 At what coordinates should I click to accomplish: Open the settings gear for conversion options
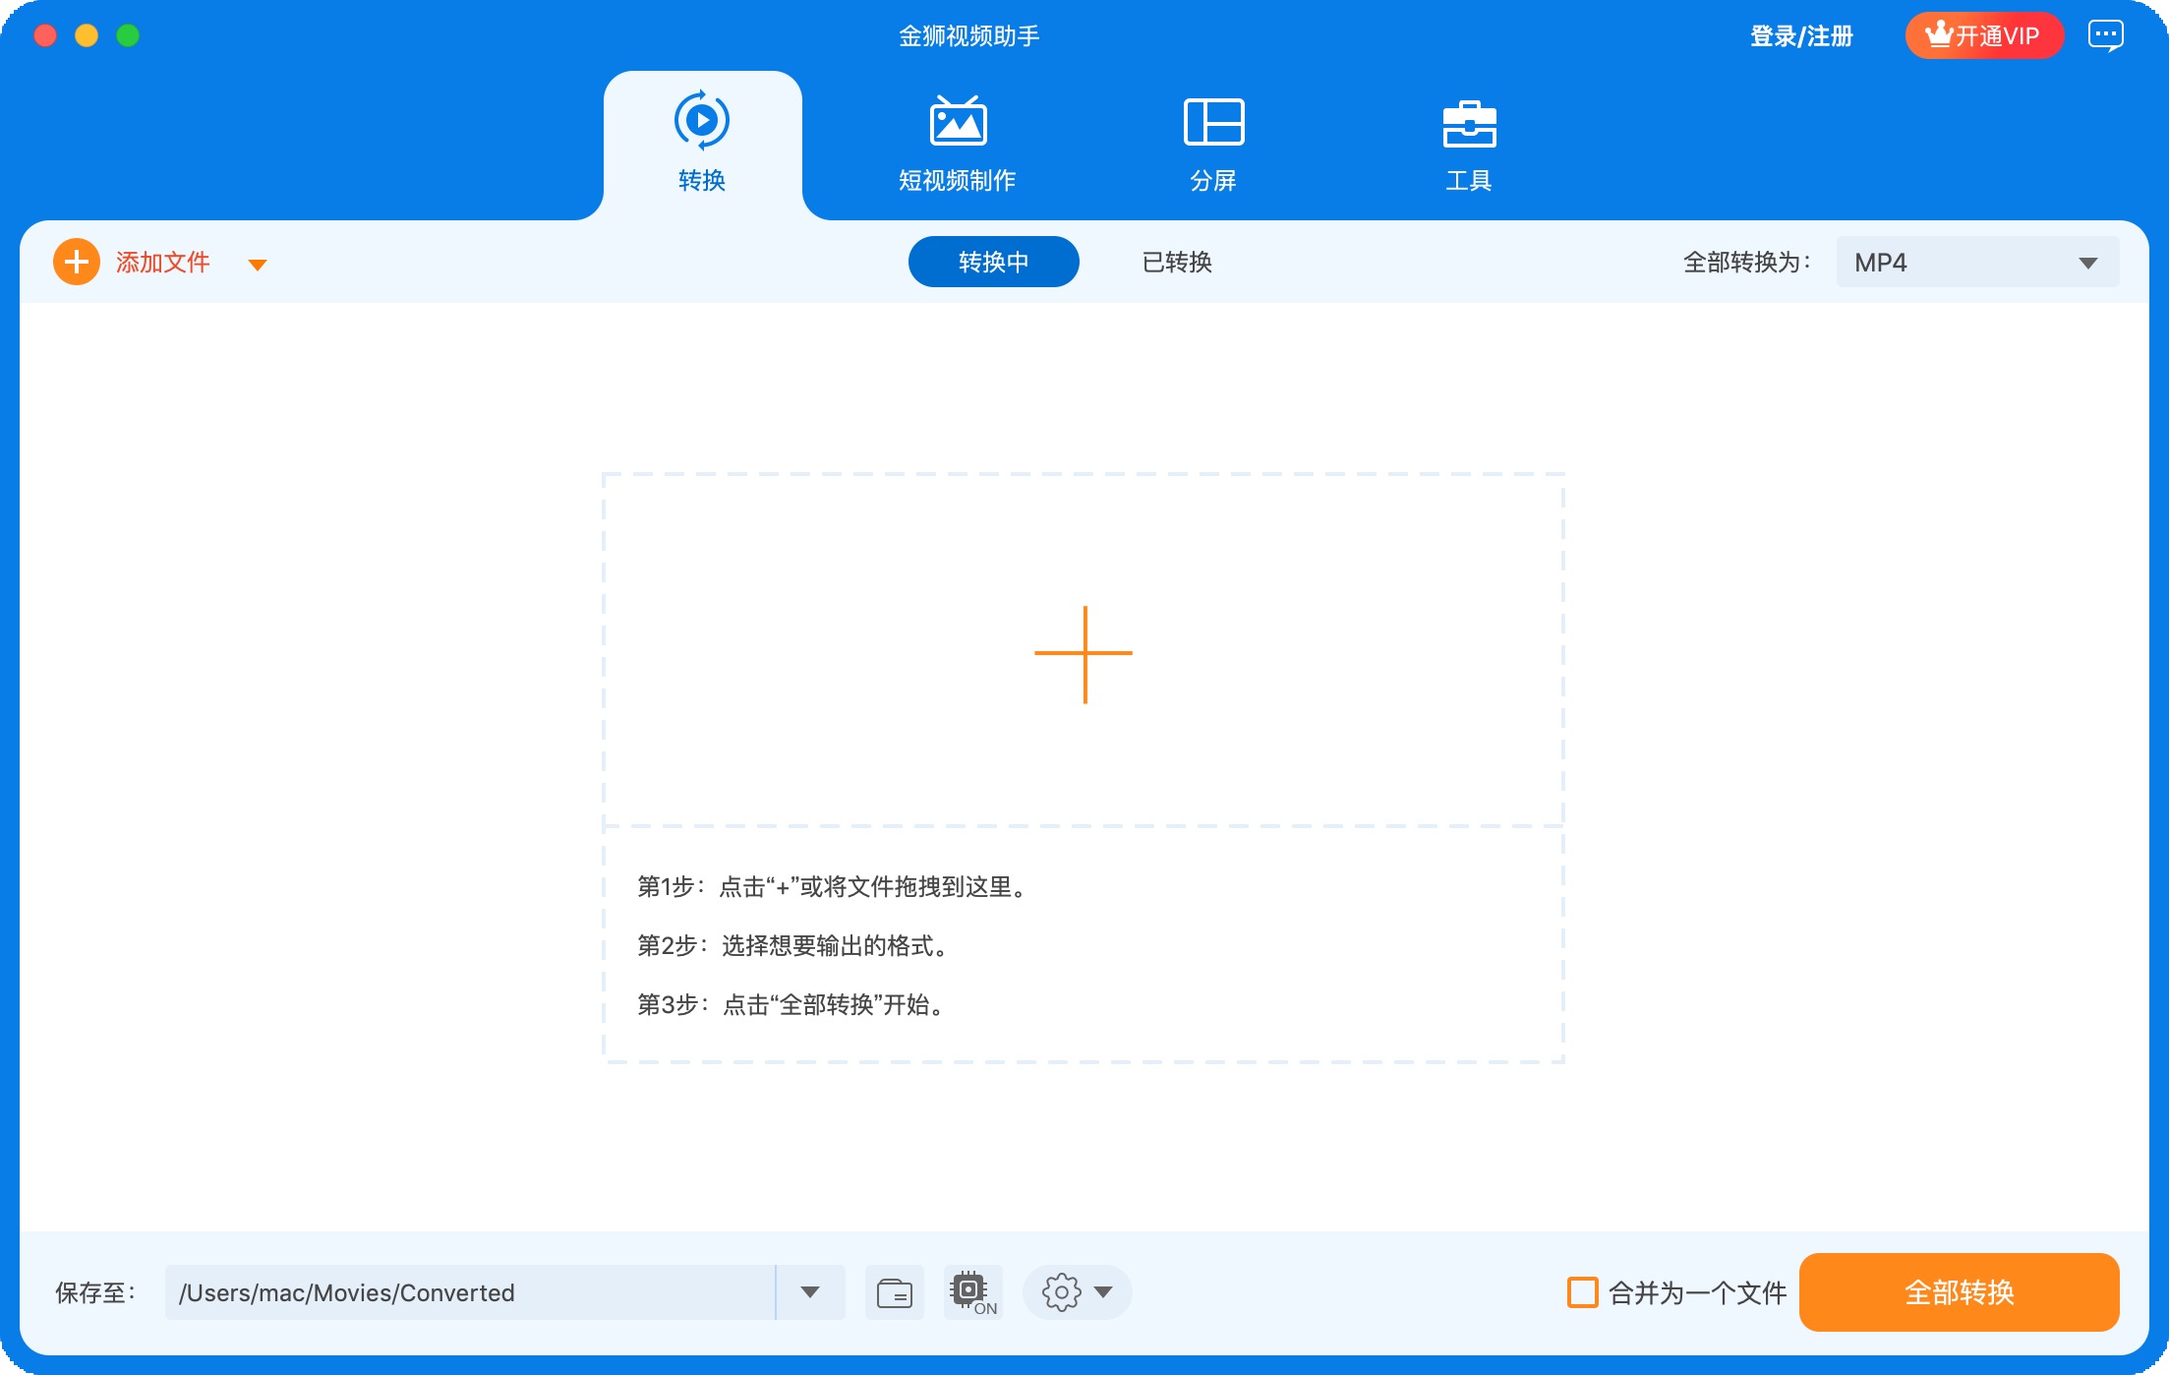(1062, 1292)
